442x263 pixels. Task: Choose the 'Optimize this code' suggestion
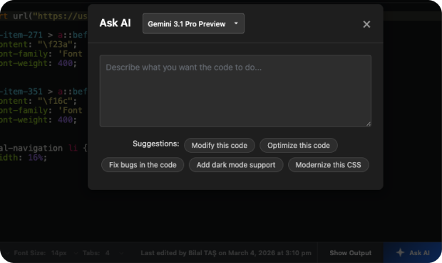(299, 146)
